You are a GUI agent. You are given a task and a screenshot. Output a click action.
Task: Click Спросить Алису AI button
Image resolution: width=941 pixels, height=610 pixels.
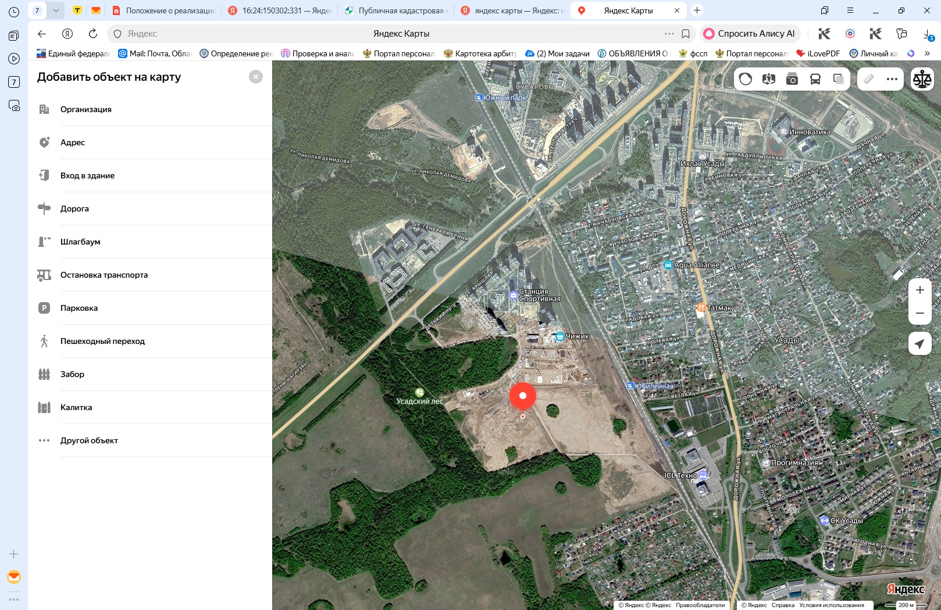[x=750, y=34]
